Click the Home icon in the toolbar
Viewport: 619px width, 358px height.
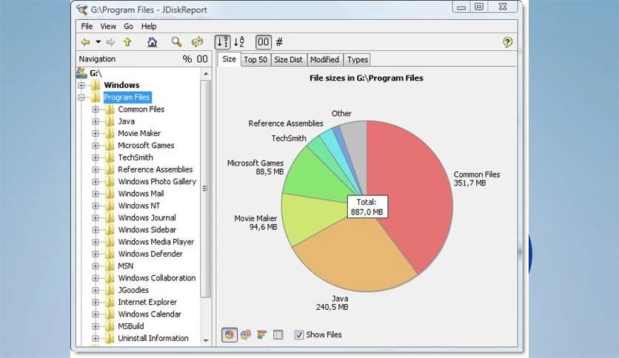tap(152, 42)
